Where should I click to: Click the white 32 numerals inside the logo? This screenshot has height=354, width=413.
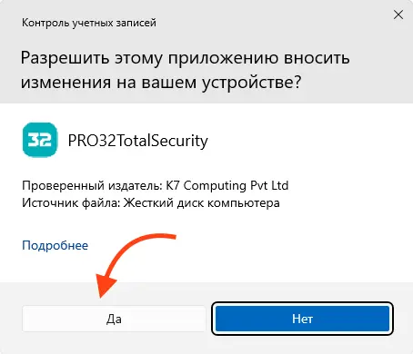(x=39, y=140)
